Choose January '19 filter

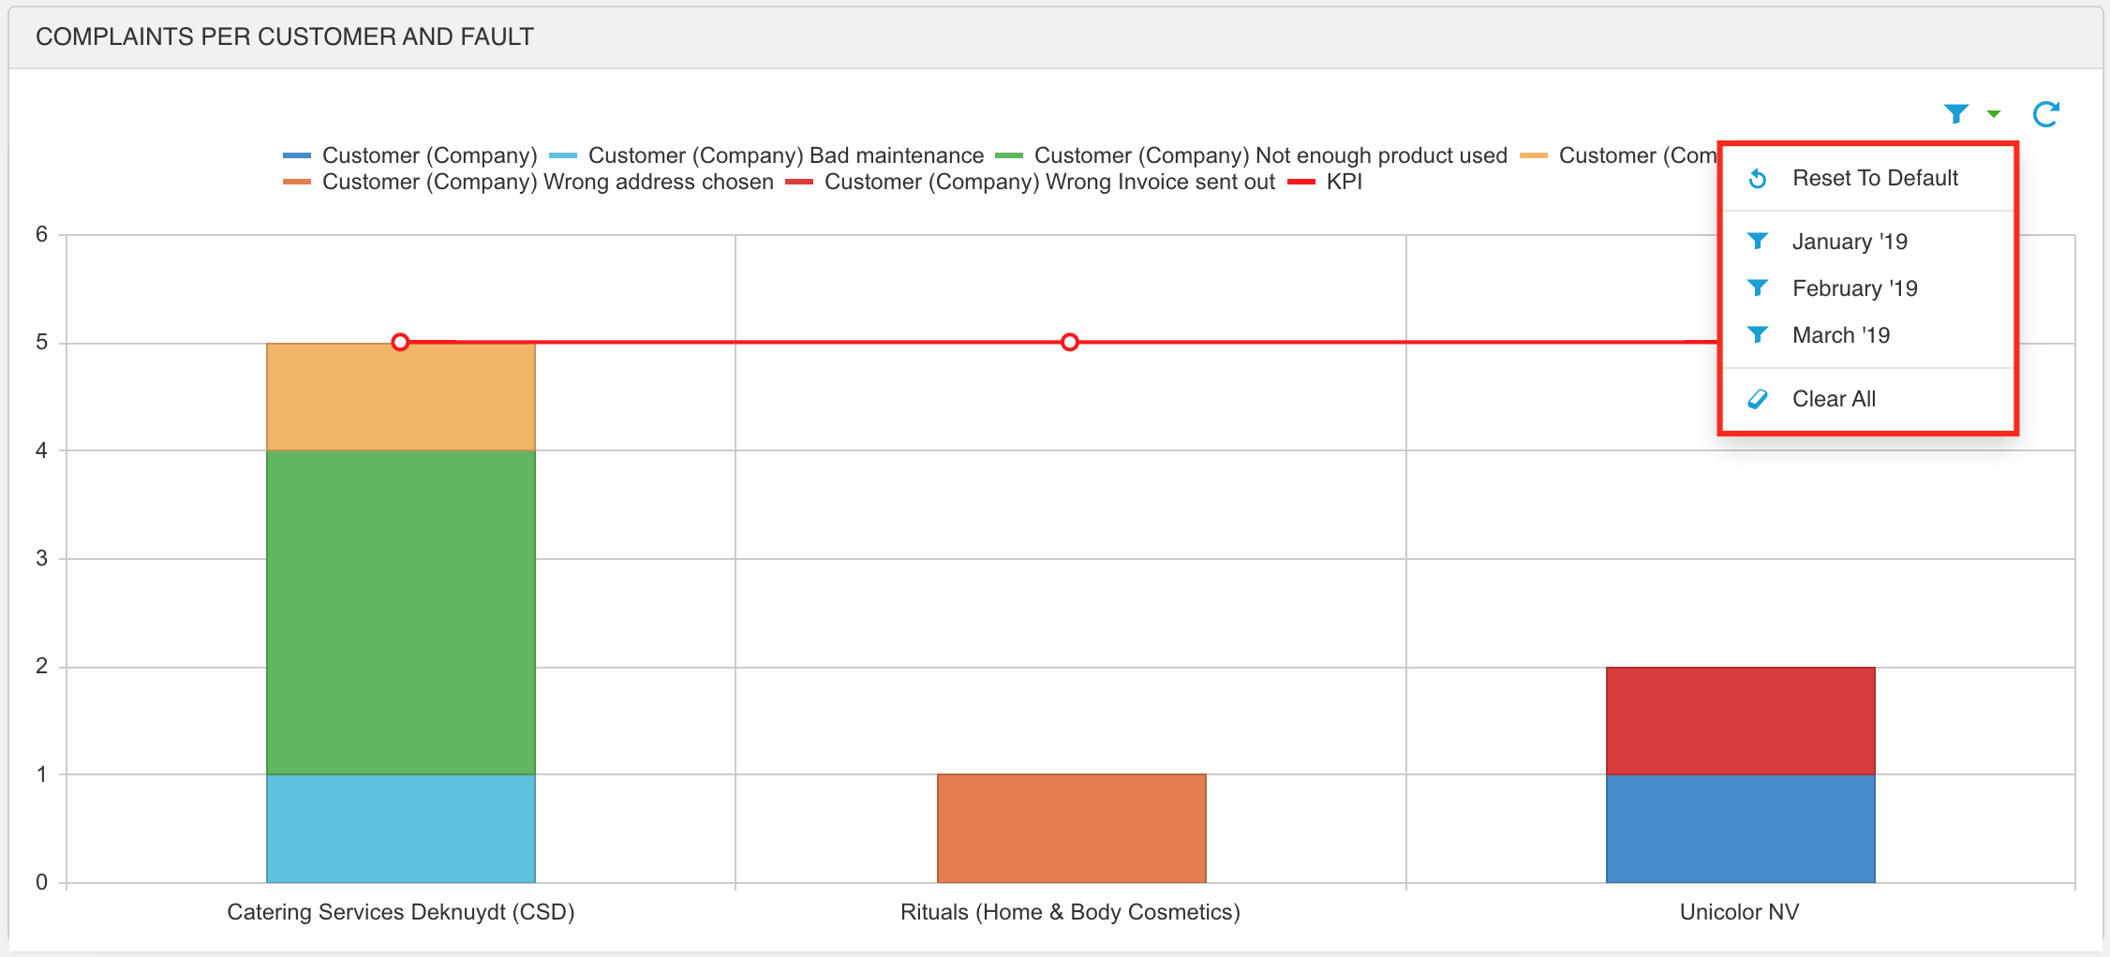pyautogui.click(x=1868, y=242)
